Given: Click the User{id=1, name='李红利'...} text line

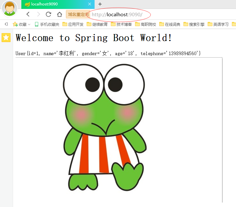Looking at the screenshot, I should [x=108, y=53].
